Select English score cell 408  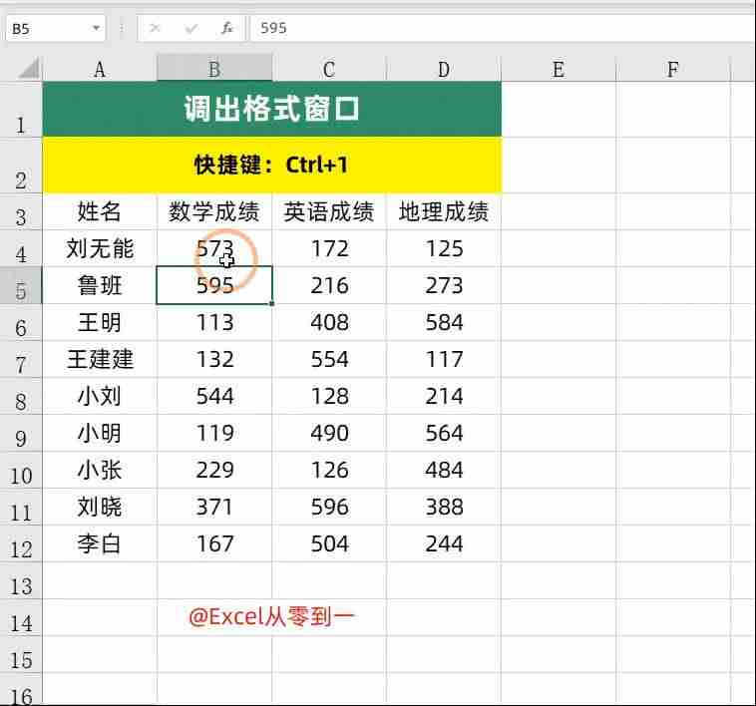click(329, 322)
